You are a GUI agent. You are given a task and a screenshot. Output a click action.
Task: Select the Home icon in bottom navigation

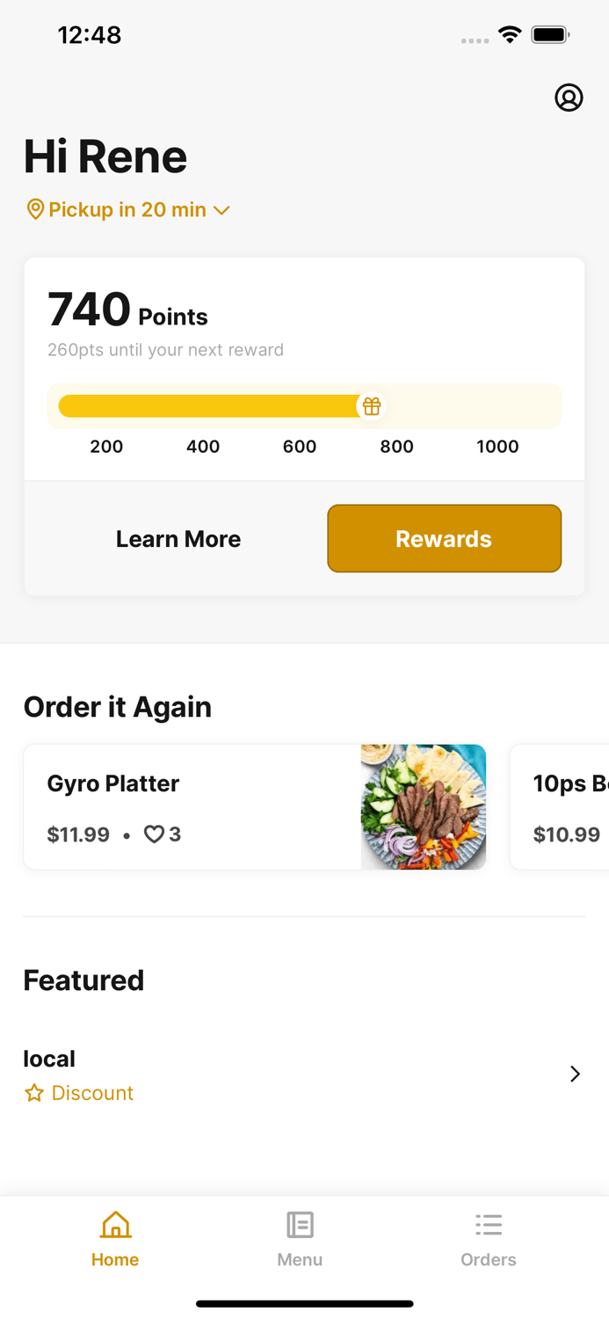pyautogui.click(x=115, y=1224)
